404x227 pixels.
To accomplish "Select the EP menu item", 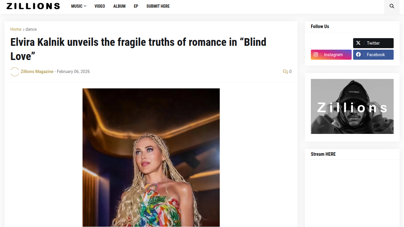I will [x=136, y=6].
